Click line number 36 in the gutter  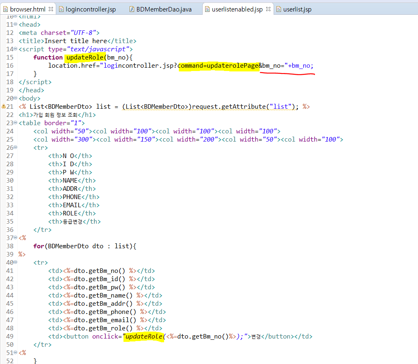pos(10,230)
